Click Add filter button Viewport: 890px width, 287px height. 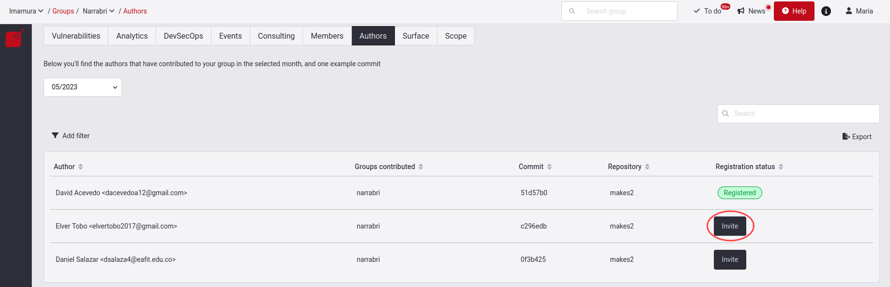[71, 136]
